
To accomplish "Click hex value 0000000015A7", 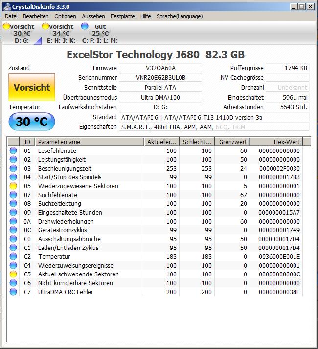I will [x=279, y=212].
